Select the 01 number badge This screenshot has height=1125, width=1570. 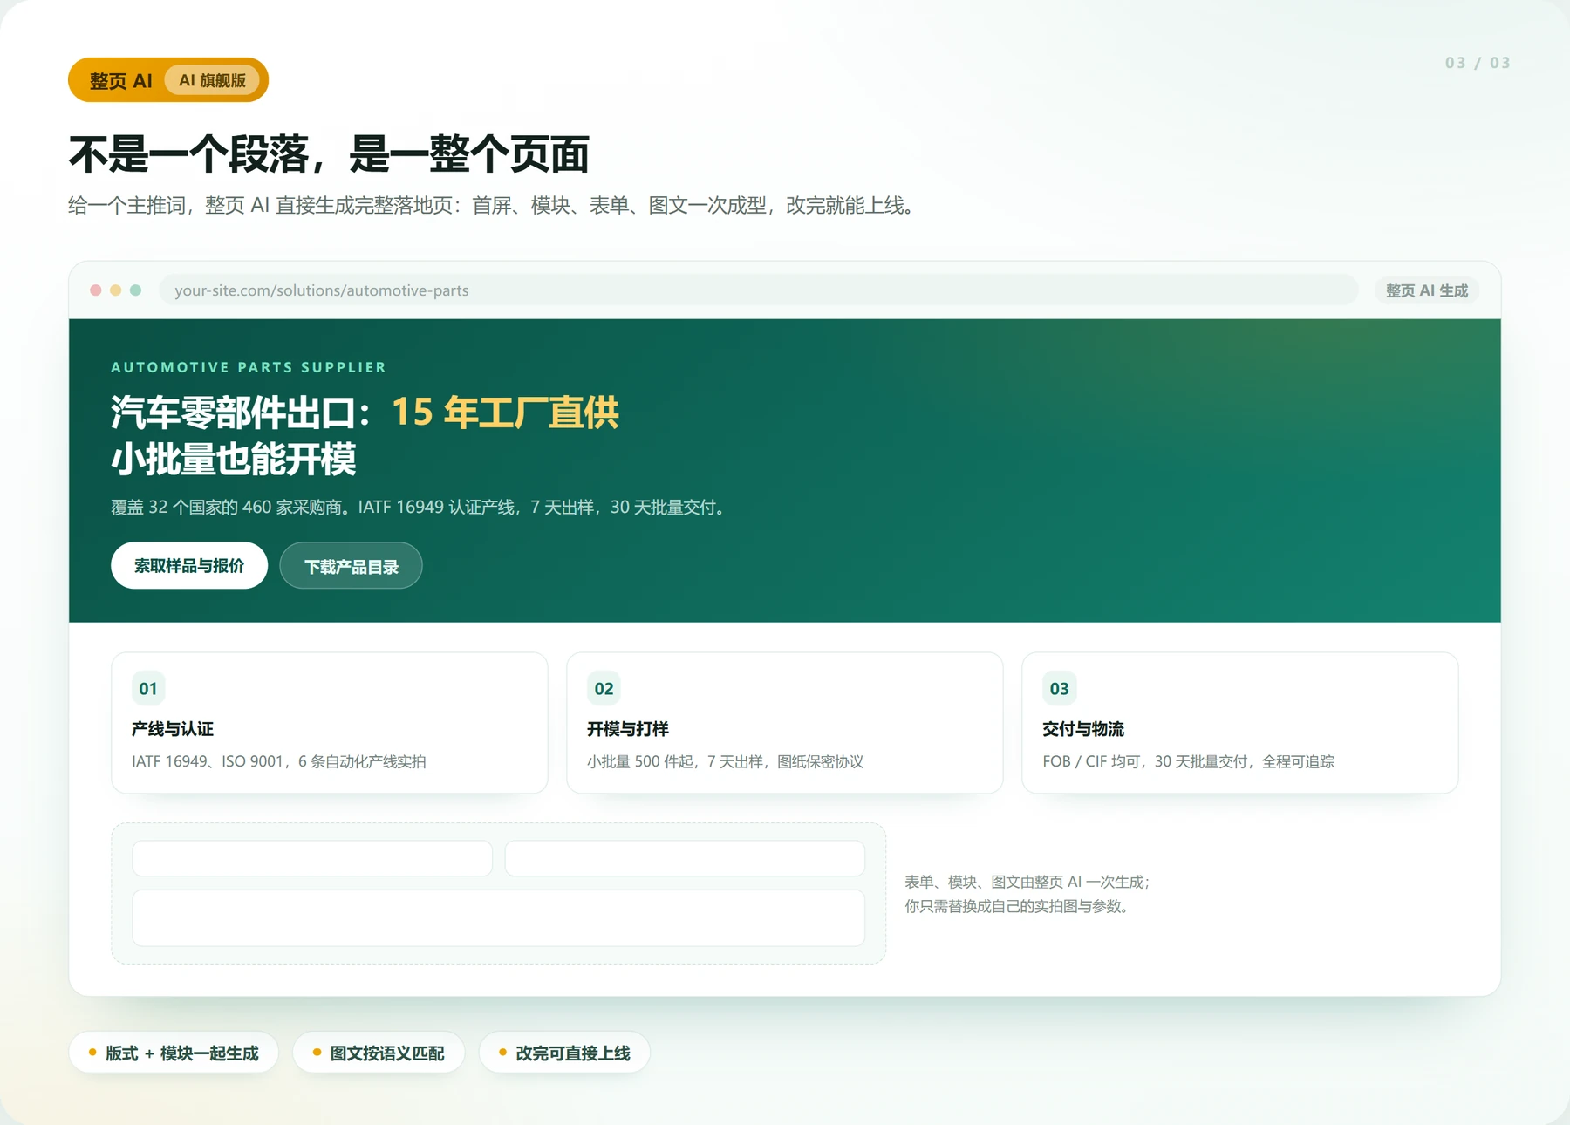[x=148, y=688]
